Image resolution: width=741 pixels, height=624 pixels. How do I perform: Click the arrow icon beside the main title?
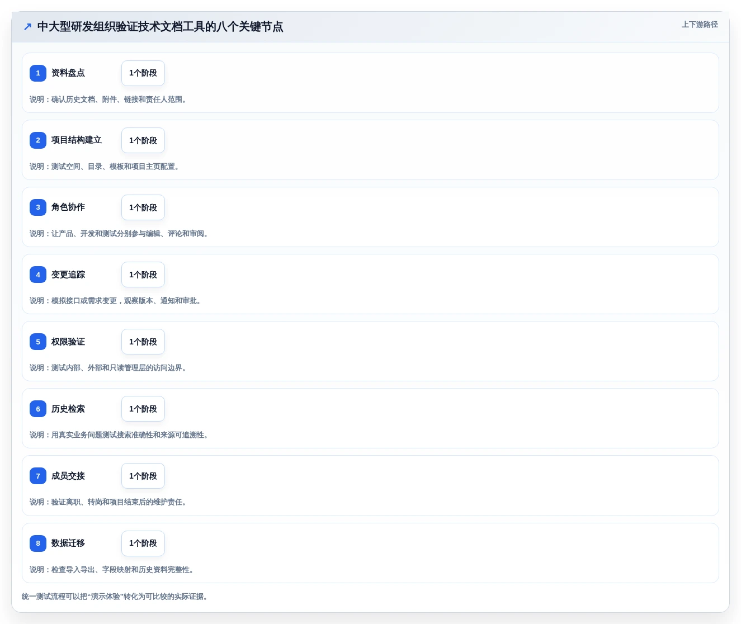pyautogui.click(x=27, y=27)
